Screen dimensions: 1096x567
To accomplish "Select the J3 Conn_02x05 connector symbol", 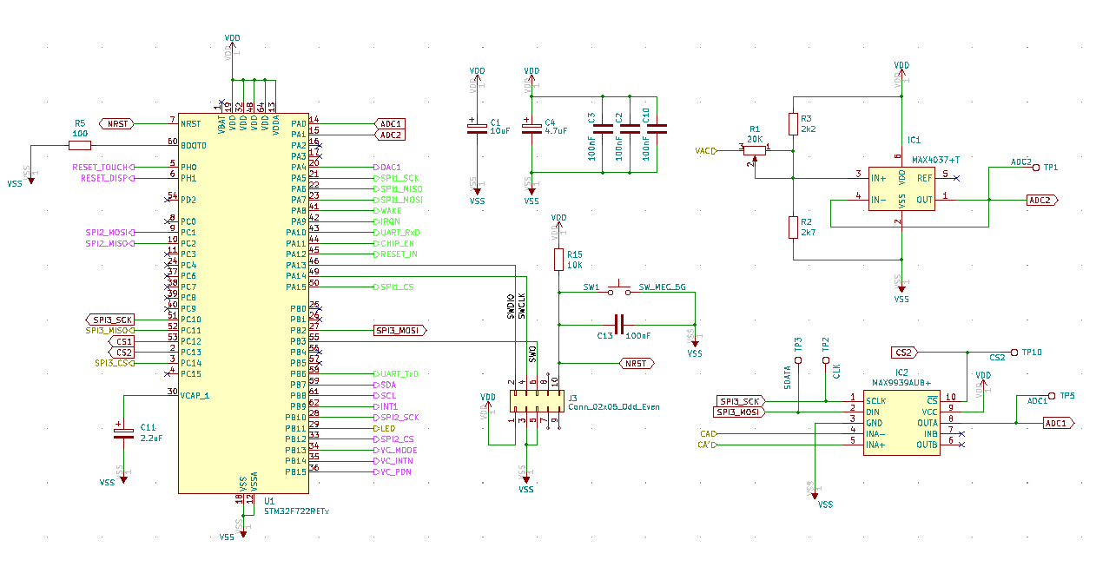I will click(536, 401).
